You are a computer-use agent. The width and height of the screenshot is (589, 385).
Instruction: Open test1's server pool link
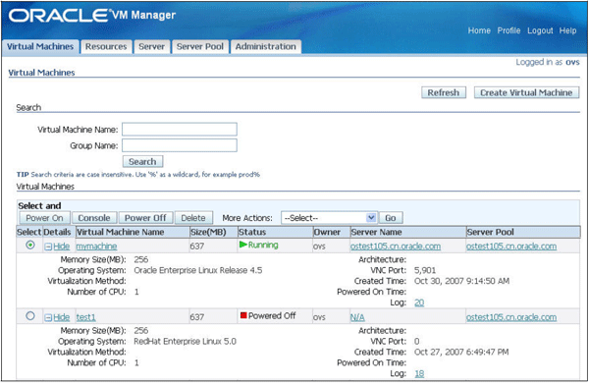[x=511, y=317]
